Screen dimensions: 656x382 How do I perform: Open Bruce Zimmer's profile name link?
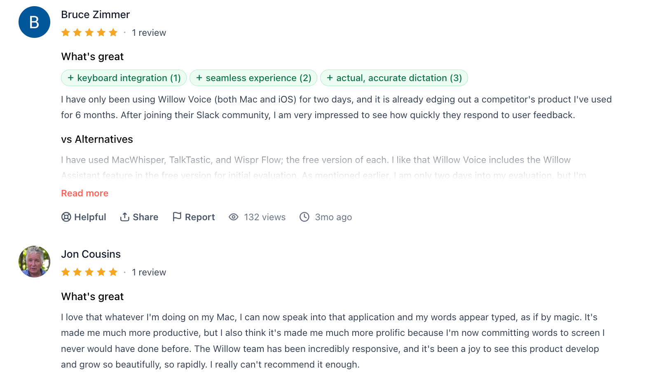[95, 14]
